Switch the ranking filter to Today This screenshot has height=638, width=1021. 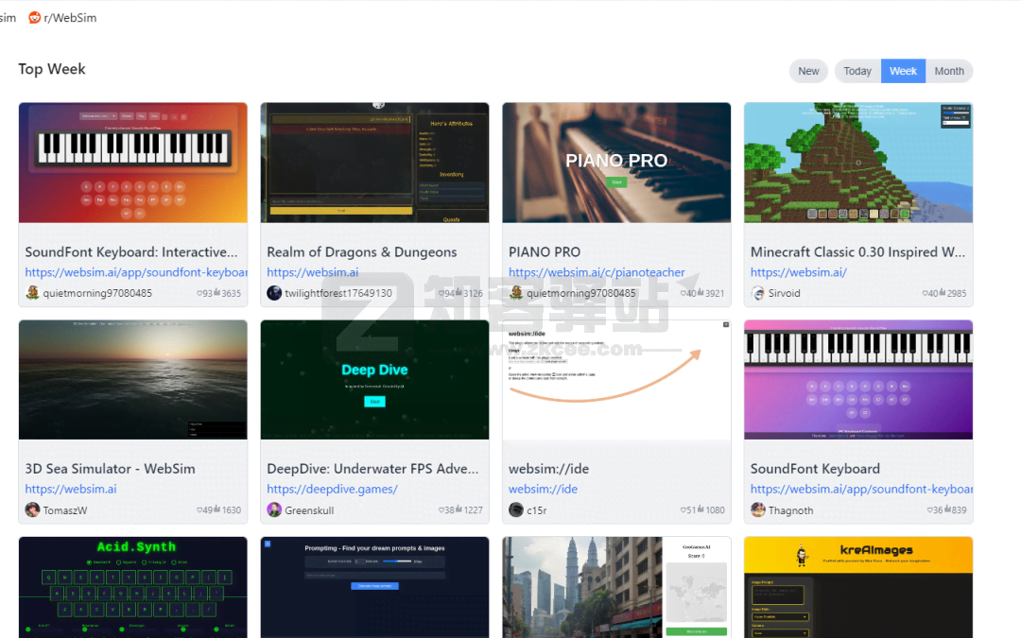click(x=857, y=70)
